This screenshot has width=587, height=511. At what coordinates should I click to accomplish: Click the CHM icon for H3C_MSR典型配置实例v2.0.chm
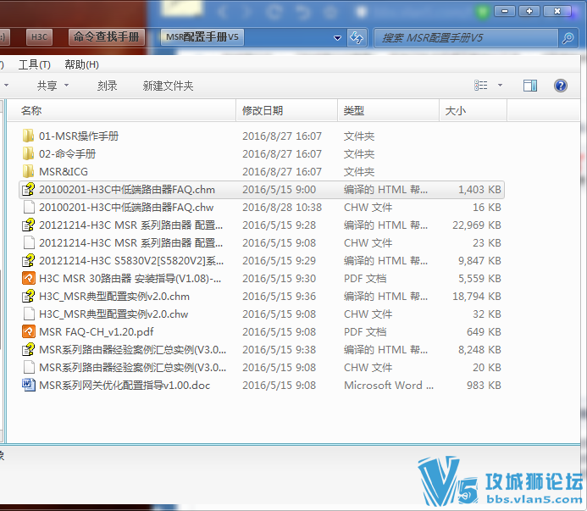click(x=29, y=297)
